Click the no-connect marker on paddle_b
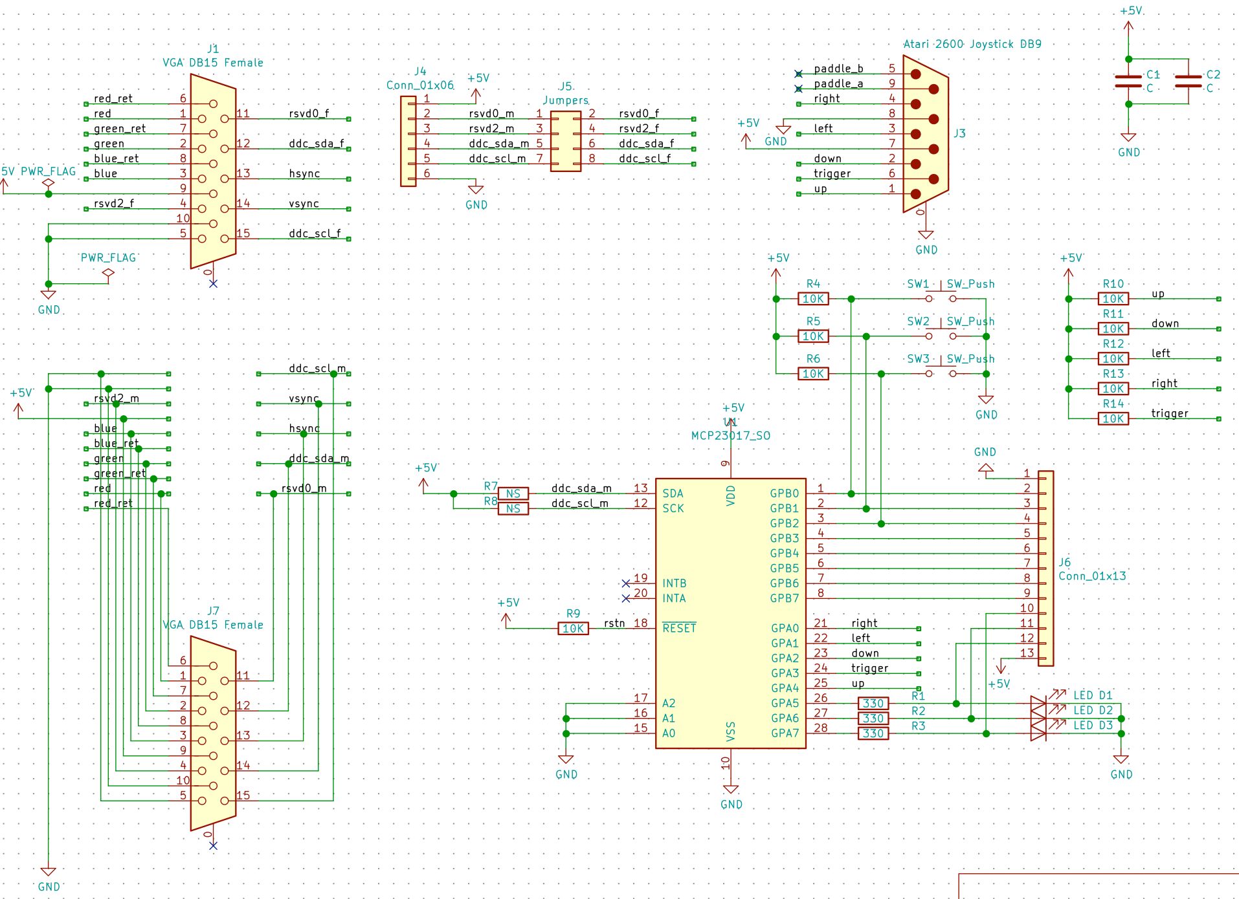Screen dimensions: 1239x899 (798, 74)
